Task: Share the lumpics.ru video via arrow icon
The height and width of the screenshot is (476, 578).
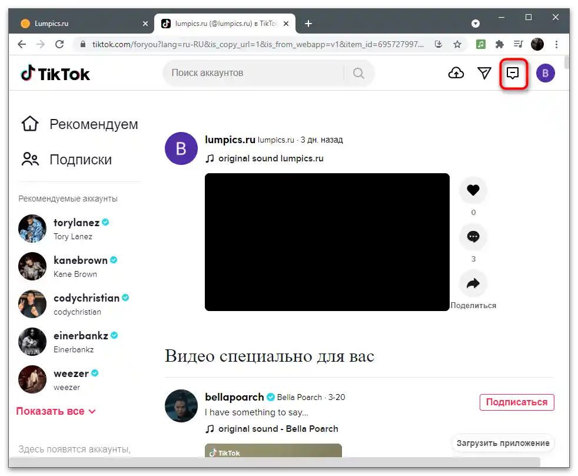Action: coord(473,283)
